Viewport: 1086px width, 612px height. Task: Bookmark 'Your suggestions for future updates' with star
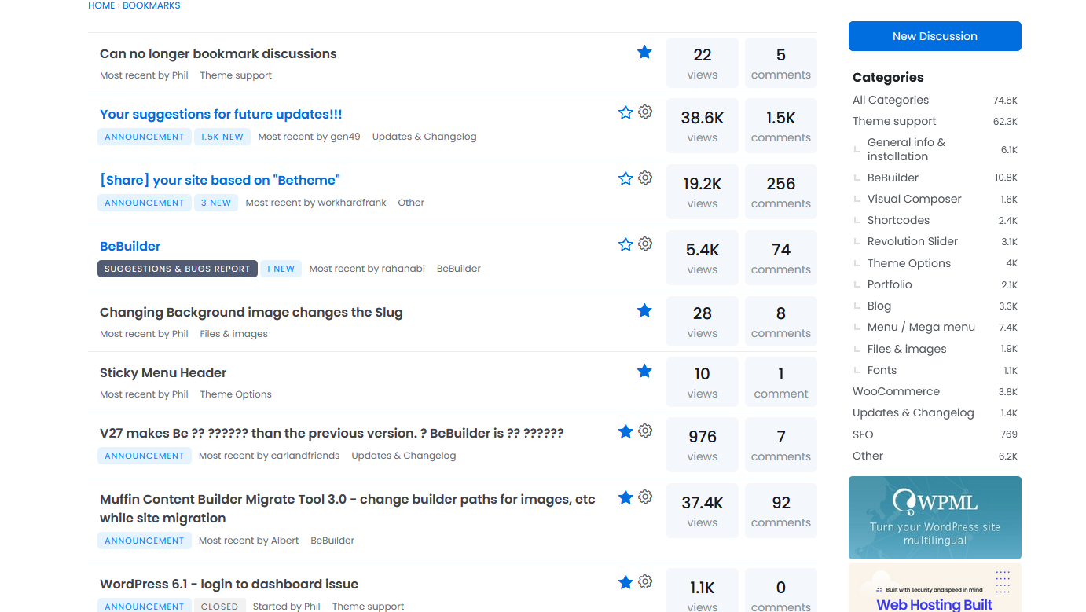point(626,112)
